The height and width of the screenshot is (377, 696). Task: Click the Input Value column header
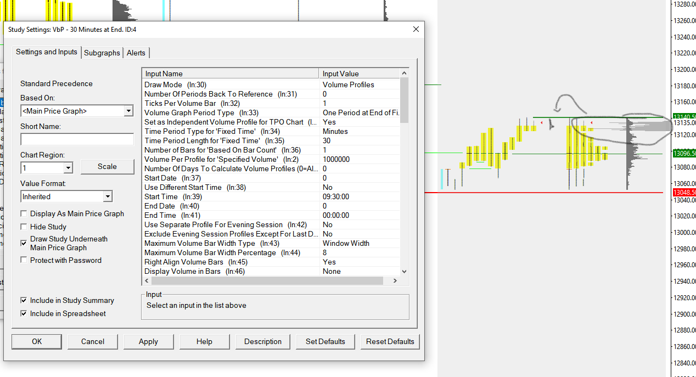click(360, 74)
